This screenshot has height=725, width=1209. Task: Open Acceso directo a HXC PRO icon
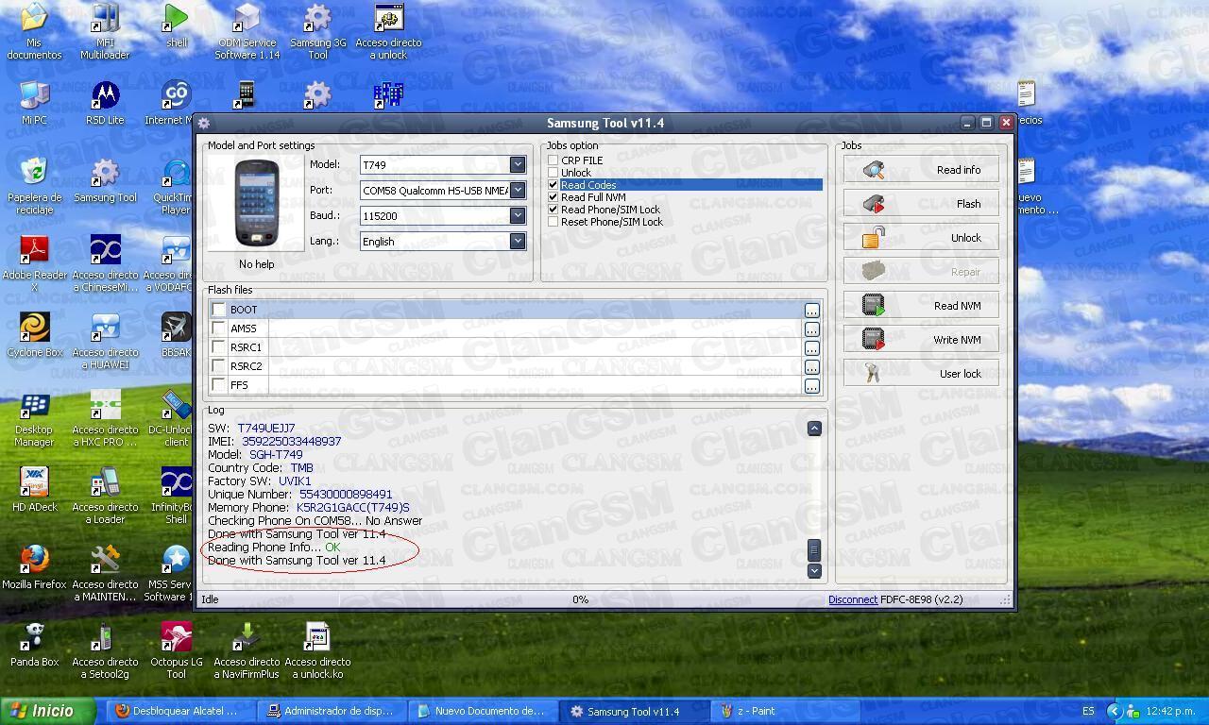(105, 418)
